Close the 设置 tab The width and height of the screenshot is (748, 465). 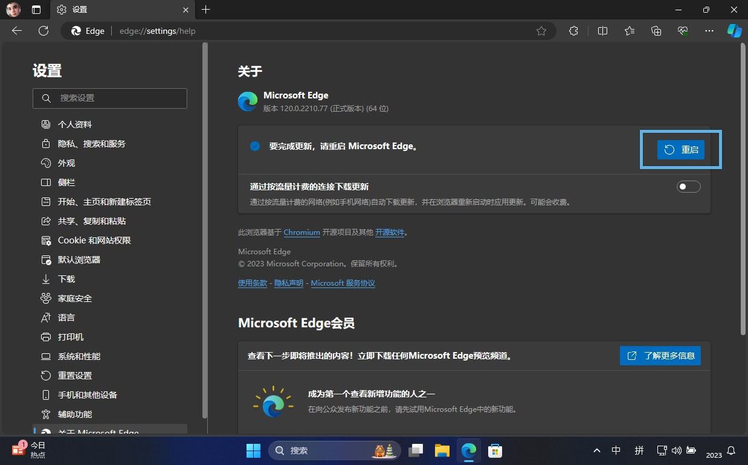185,10
